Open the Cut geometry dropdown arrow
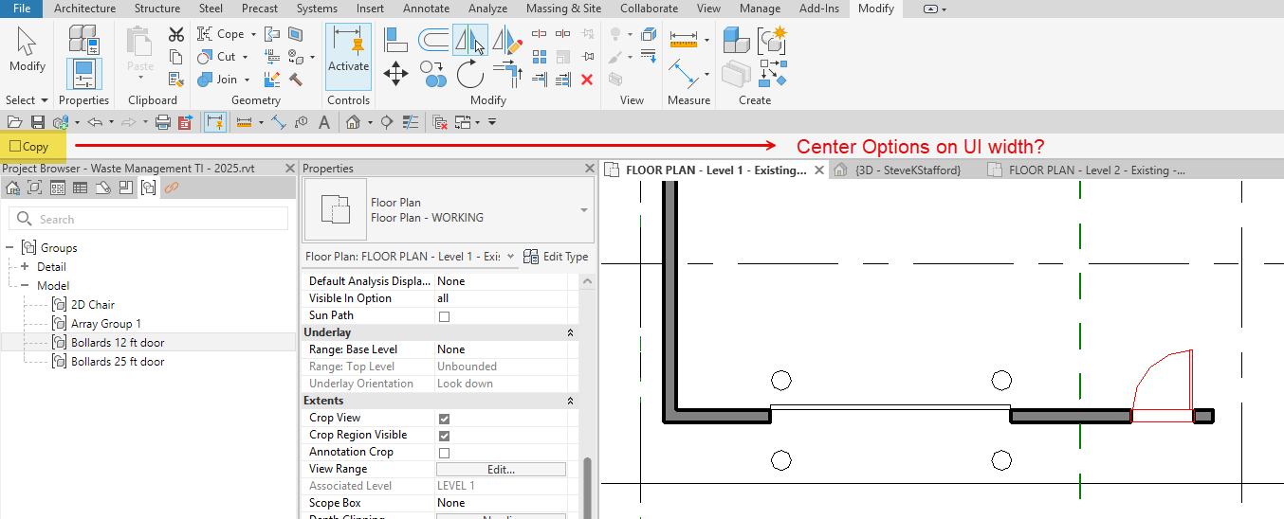Viewport: 1284px width, 519px height. [x=245, y=57]
